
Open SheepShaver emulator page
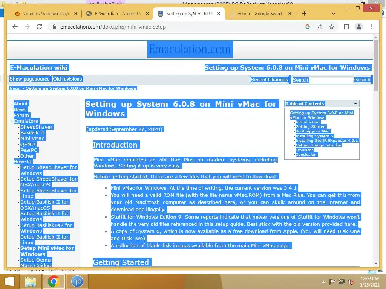37,127
